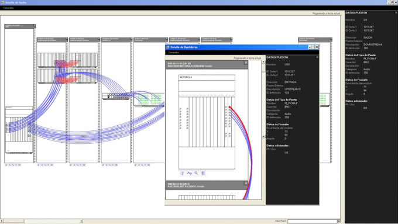This screenshot has width=398, height=224.
Task: Open Comandos menu in Detalle de Racks window
Action: click(x=8, y=8)
